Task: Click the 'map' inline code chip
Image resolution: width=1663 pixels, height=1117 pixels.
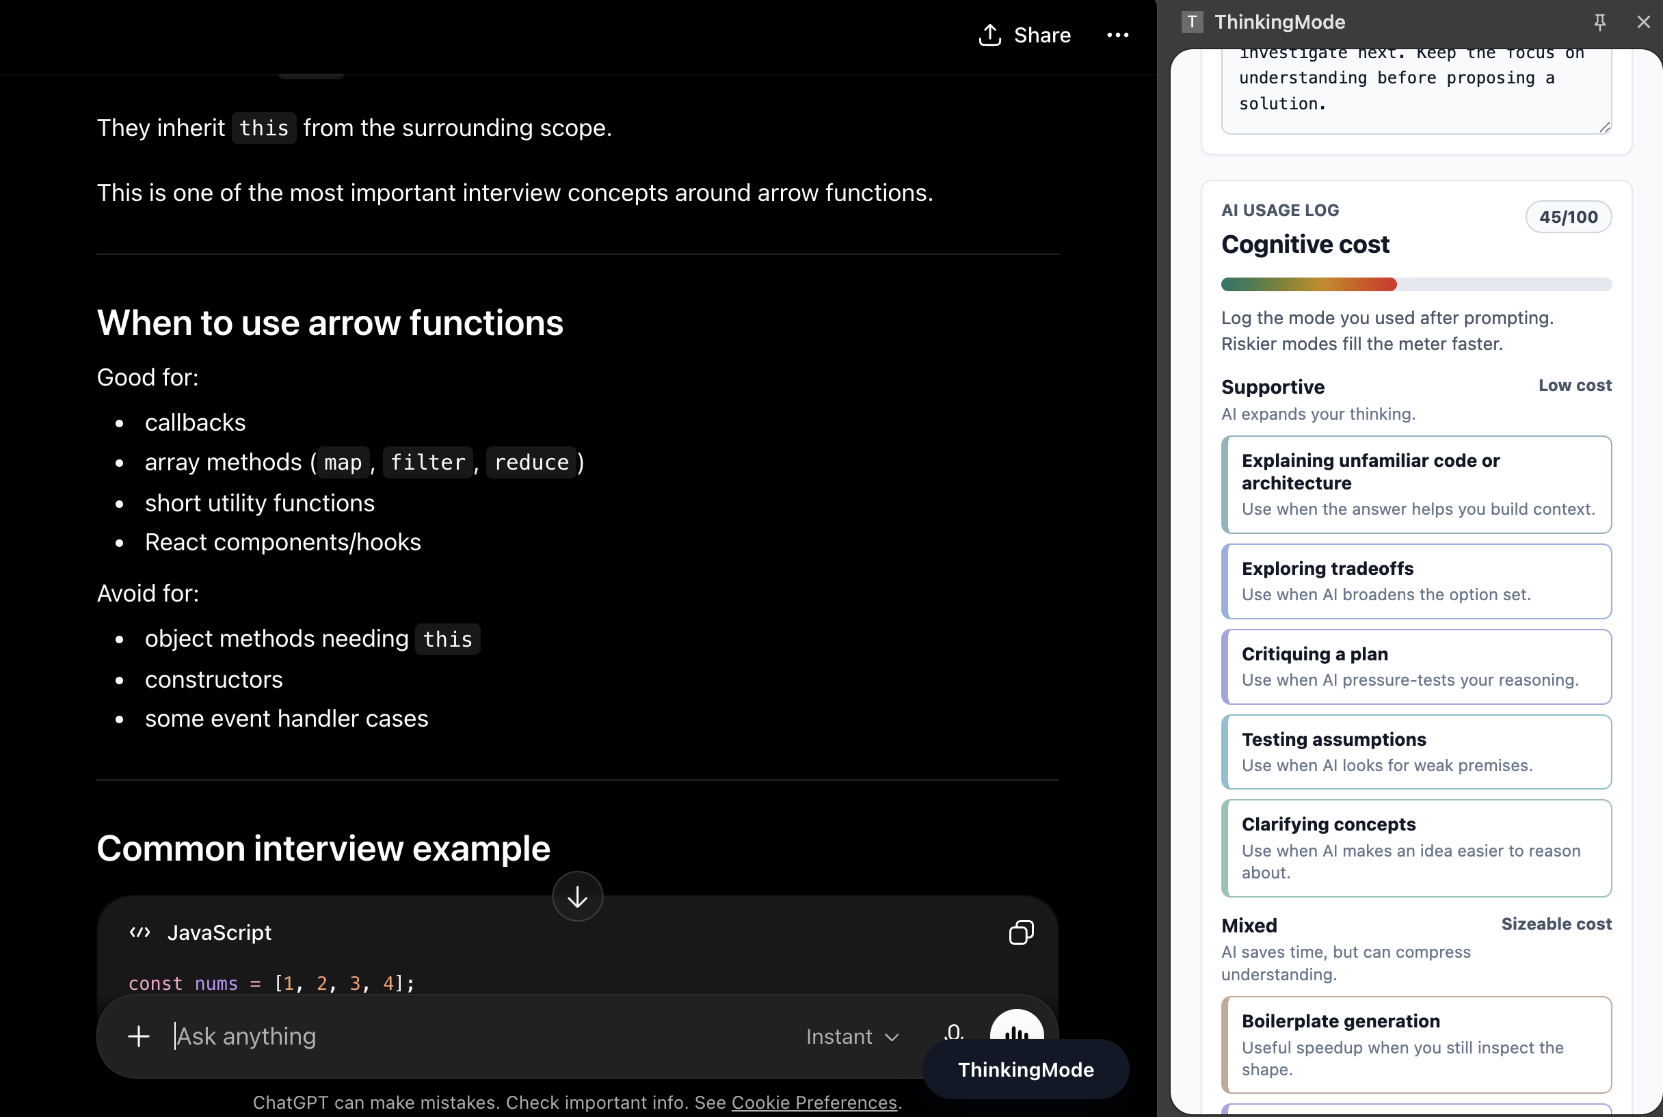Action: tap(343, 463)
